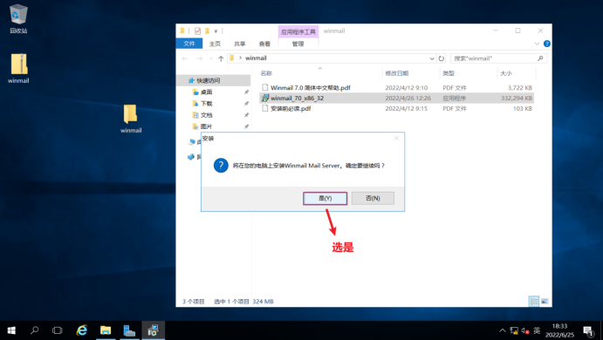Click the 英 input method indicator

tap(537, 330)
